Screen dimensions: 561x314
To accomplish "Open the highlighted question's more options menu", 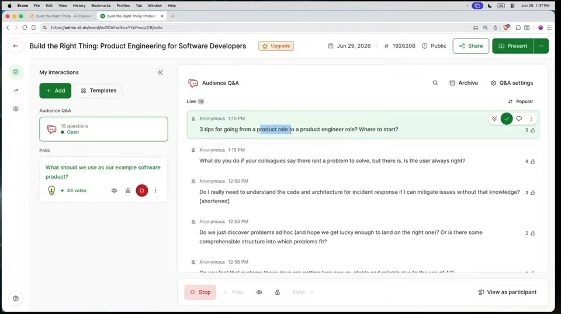I will point(531,118).
